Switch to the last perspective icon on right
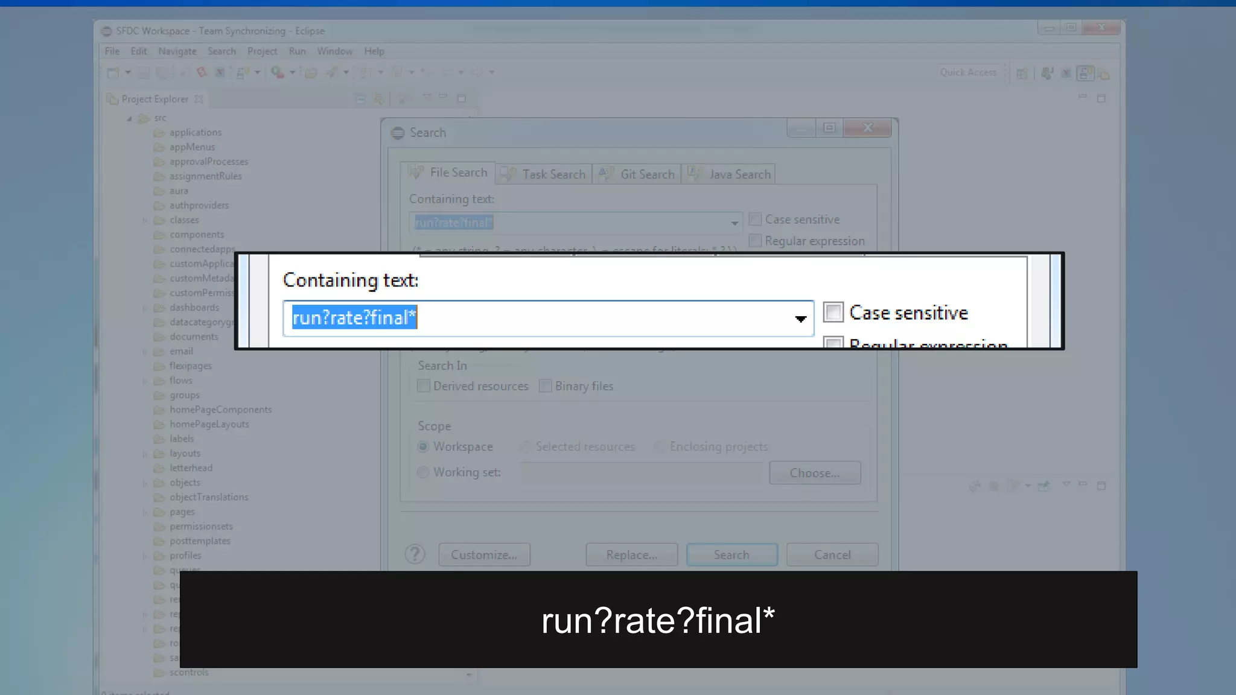1236x695 pixels. point(1104,74)
